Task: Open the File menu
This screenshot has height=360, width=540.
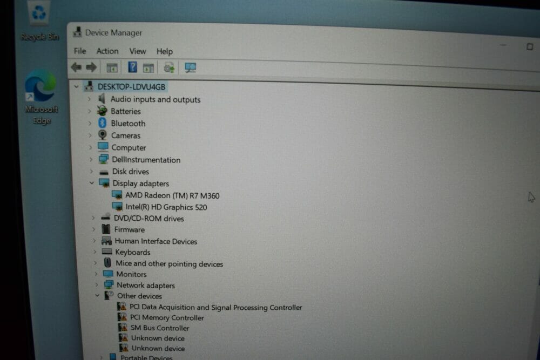Action: click(x=80, y=51)
